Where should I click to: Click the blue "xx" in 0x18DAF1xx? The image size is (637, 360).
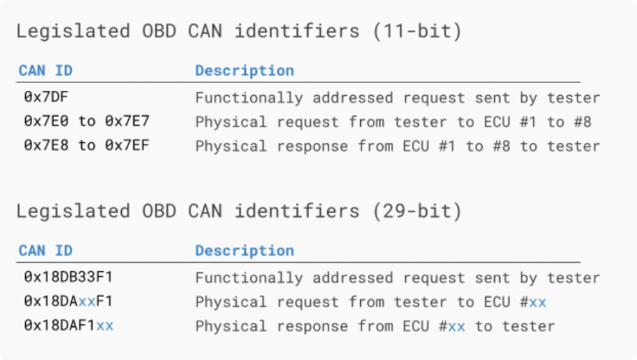(x=105, y=326)
